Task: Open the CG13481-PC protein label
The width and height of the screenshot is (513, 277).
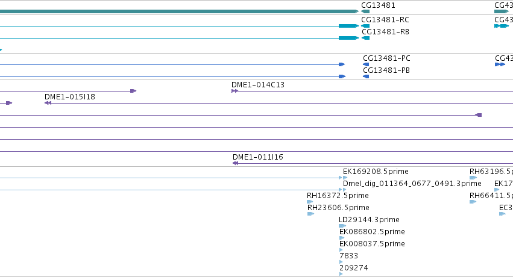Action: pos(386,58)
